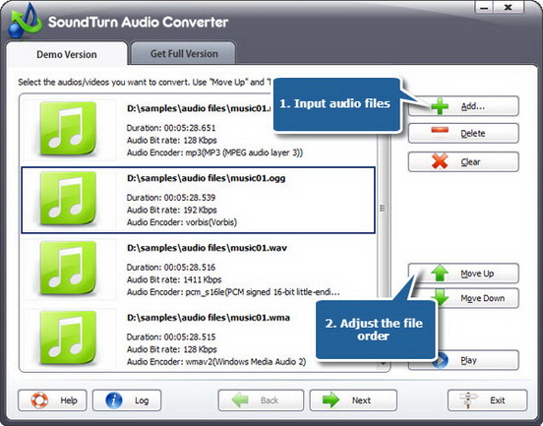Select file path music01.wav text
Image resolution: width=543 pixels, height=426 pixels.
pos(207,248)
